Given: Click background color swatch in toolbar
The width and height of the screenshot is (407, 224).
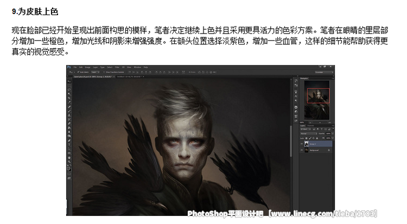Looking at the screenshot, I should (x=71, y=170).
